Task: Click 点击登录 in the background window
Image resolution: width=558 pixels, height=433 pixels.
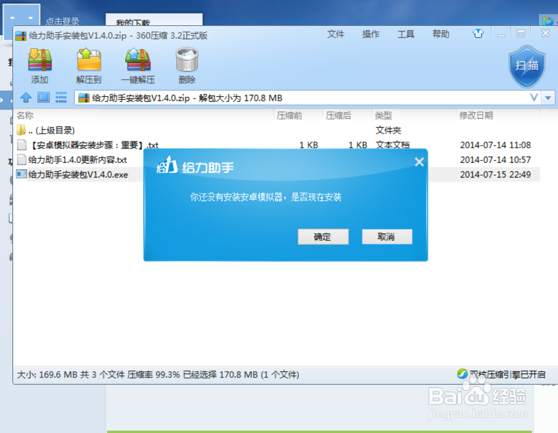Action: coord(62,21)
